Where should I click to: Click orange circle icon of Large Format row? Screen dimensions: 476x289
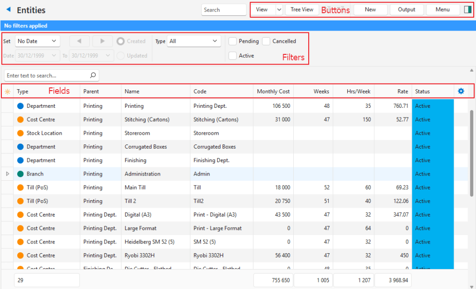[20, 228]
